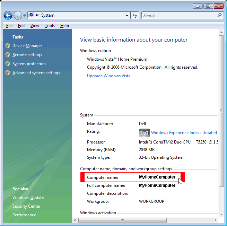The image size is (227, 226).
Task: Minimize the System window
Action: pos(198,6)
